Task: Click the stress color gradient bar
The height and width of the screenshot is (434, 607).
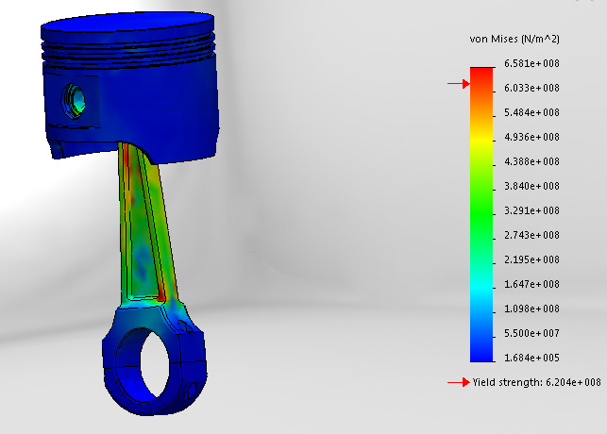Action: tap(481, 215)
